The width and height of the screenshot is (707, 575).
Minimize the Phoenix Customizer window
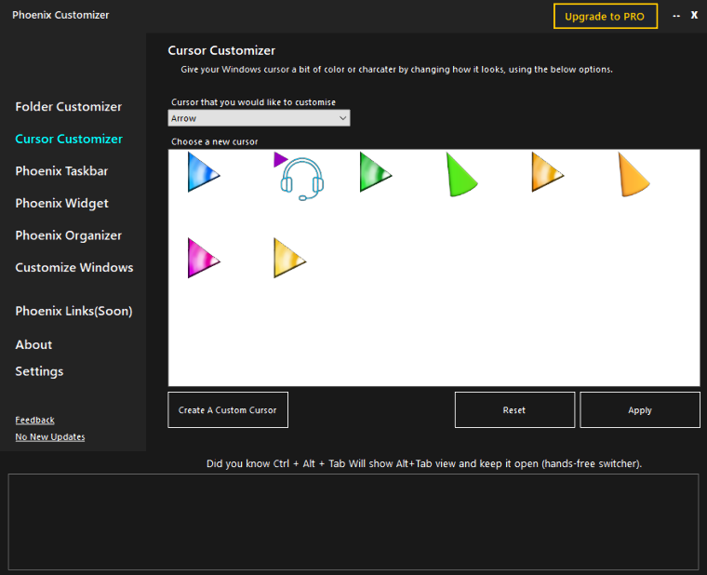676,16
